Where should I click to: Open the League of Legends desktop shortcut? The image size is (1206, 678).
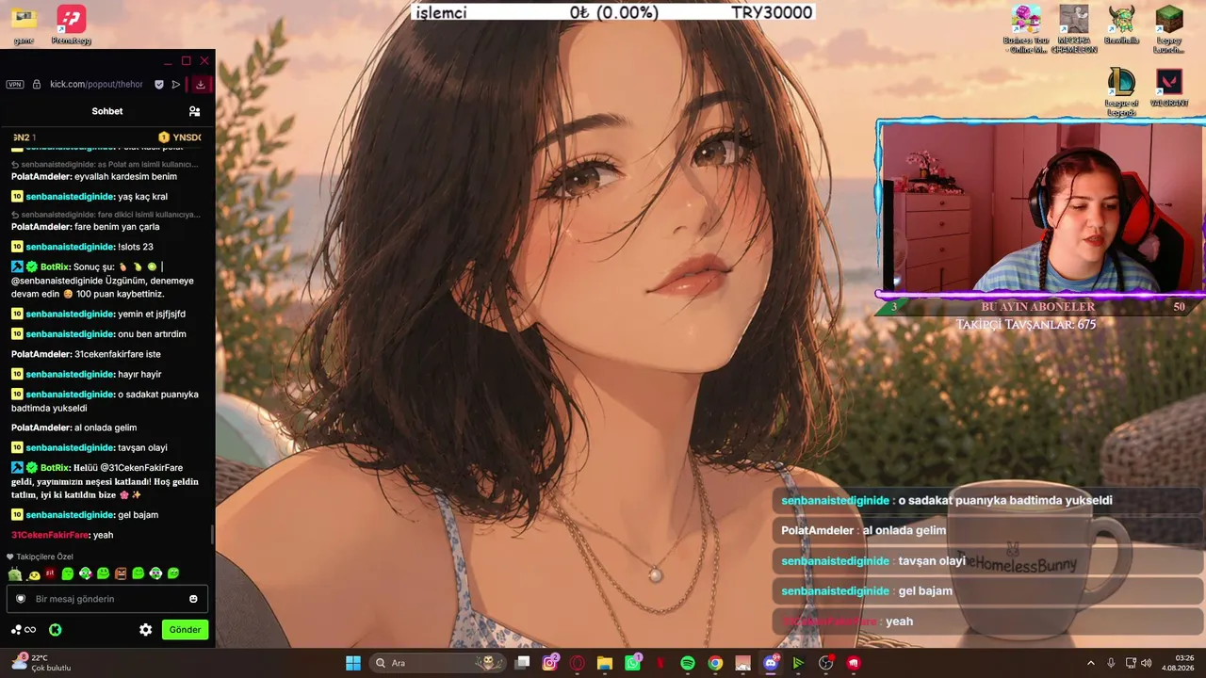1121,91
